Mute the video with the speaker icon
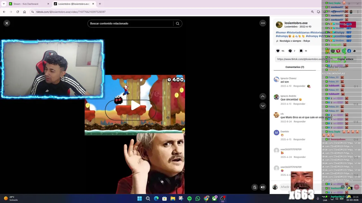Screen dimensions: 362x203 point(263,187)
